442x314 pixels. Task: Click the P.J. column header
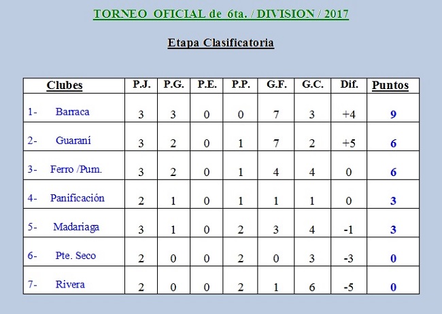point(142,85)
